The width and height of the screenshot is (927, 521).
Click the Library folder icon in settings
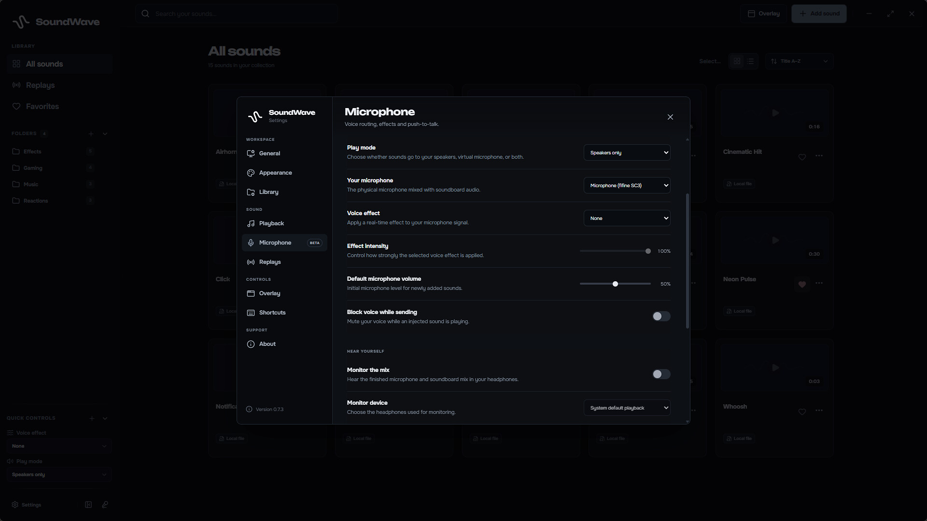[x=251, y=192]
